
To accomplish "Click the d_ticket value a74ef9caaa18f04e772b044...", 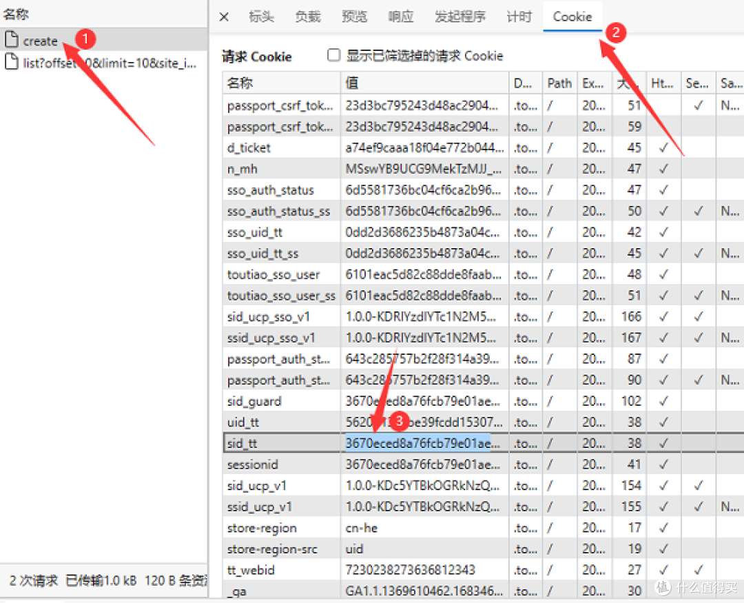I will pyautogui.click(x=424, y=147).
